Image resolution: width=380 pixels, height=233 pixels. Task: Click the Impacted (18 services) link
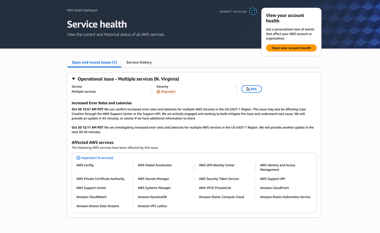click(97, 158)
